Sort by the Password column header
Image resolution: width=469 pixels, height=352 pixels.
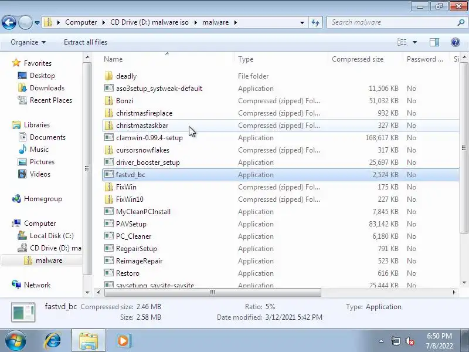pyautogui.click(x=424, y=59)
